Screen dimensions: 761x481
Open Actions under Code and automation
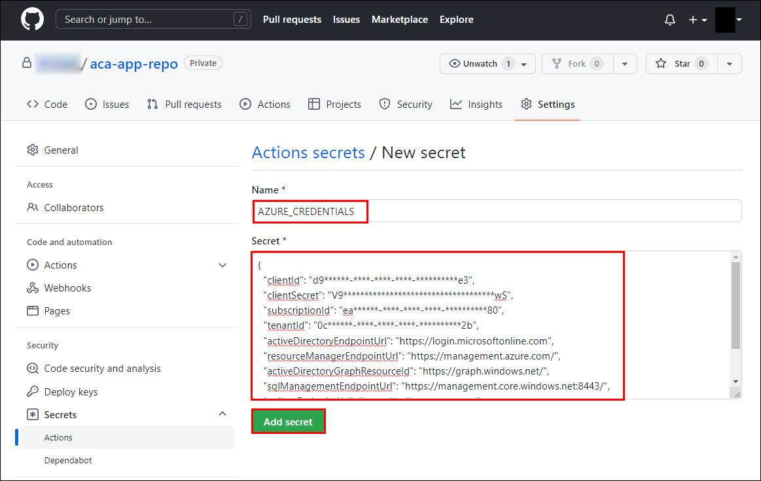click(60, 265)
